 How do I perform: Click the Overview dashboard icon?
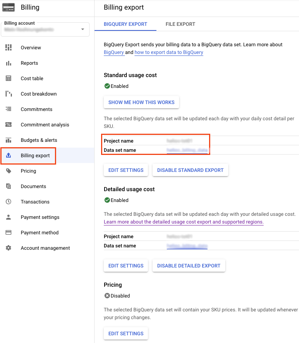(8, 47)
